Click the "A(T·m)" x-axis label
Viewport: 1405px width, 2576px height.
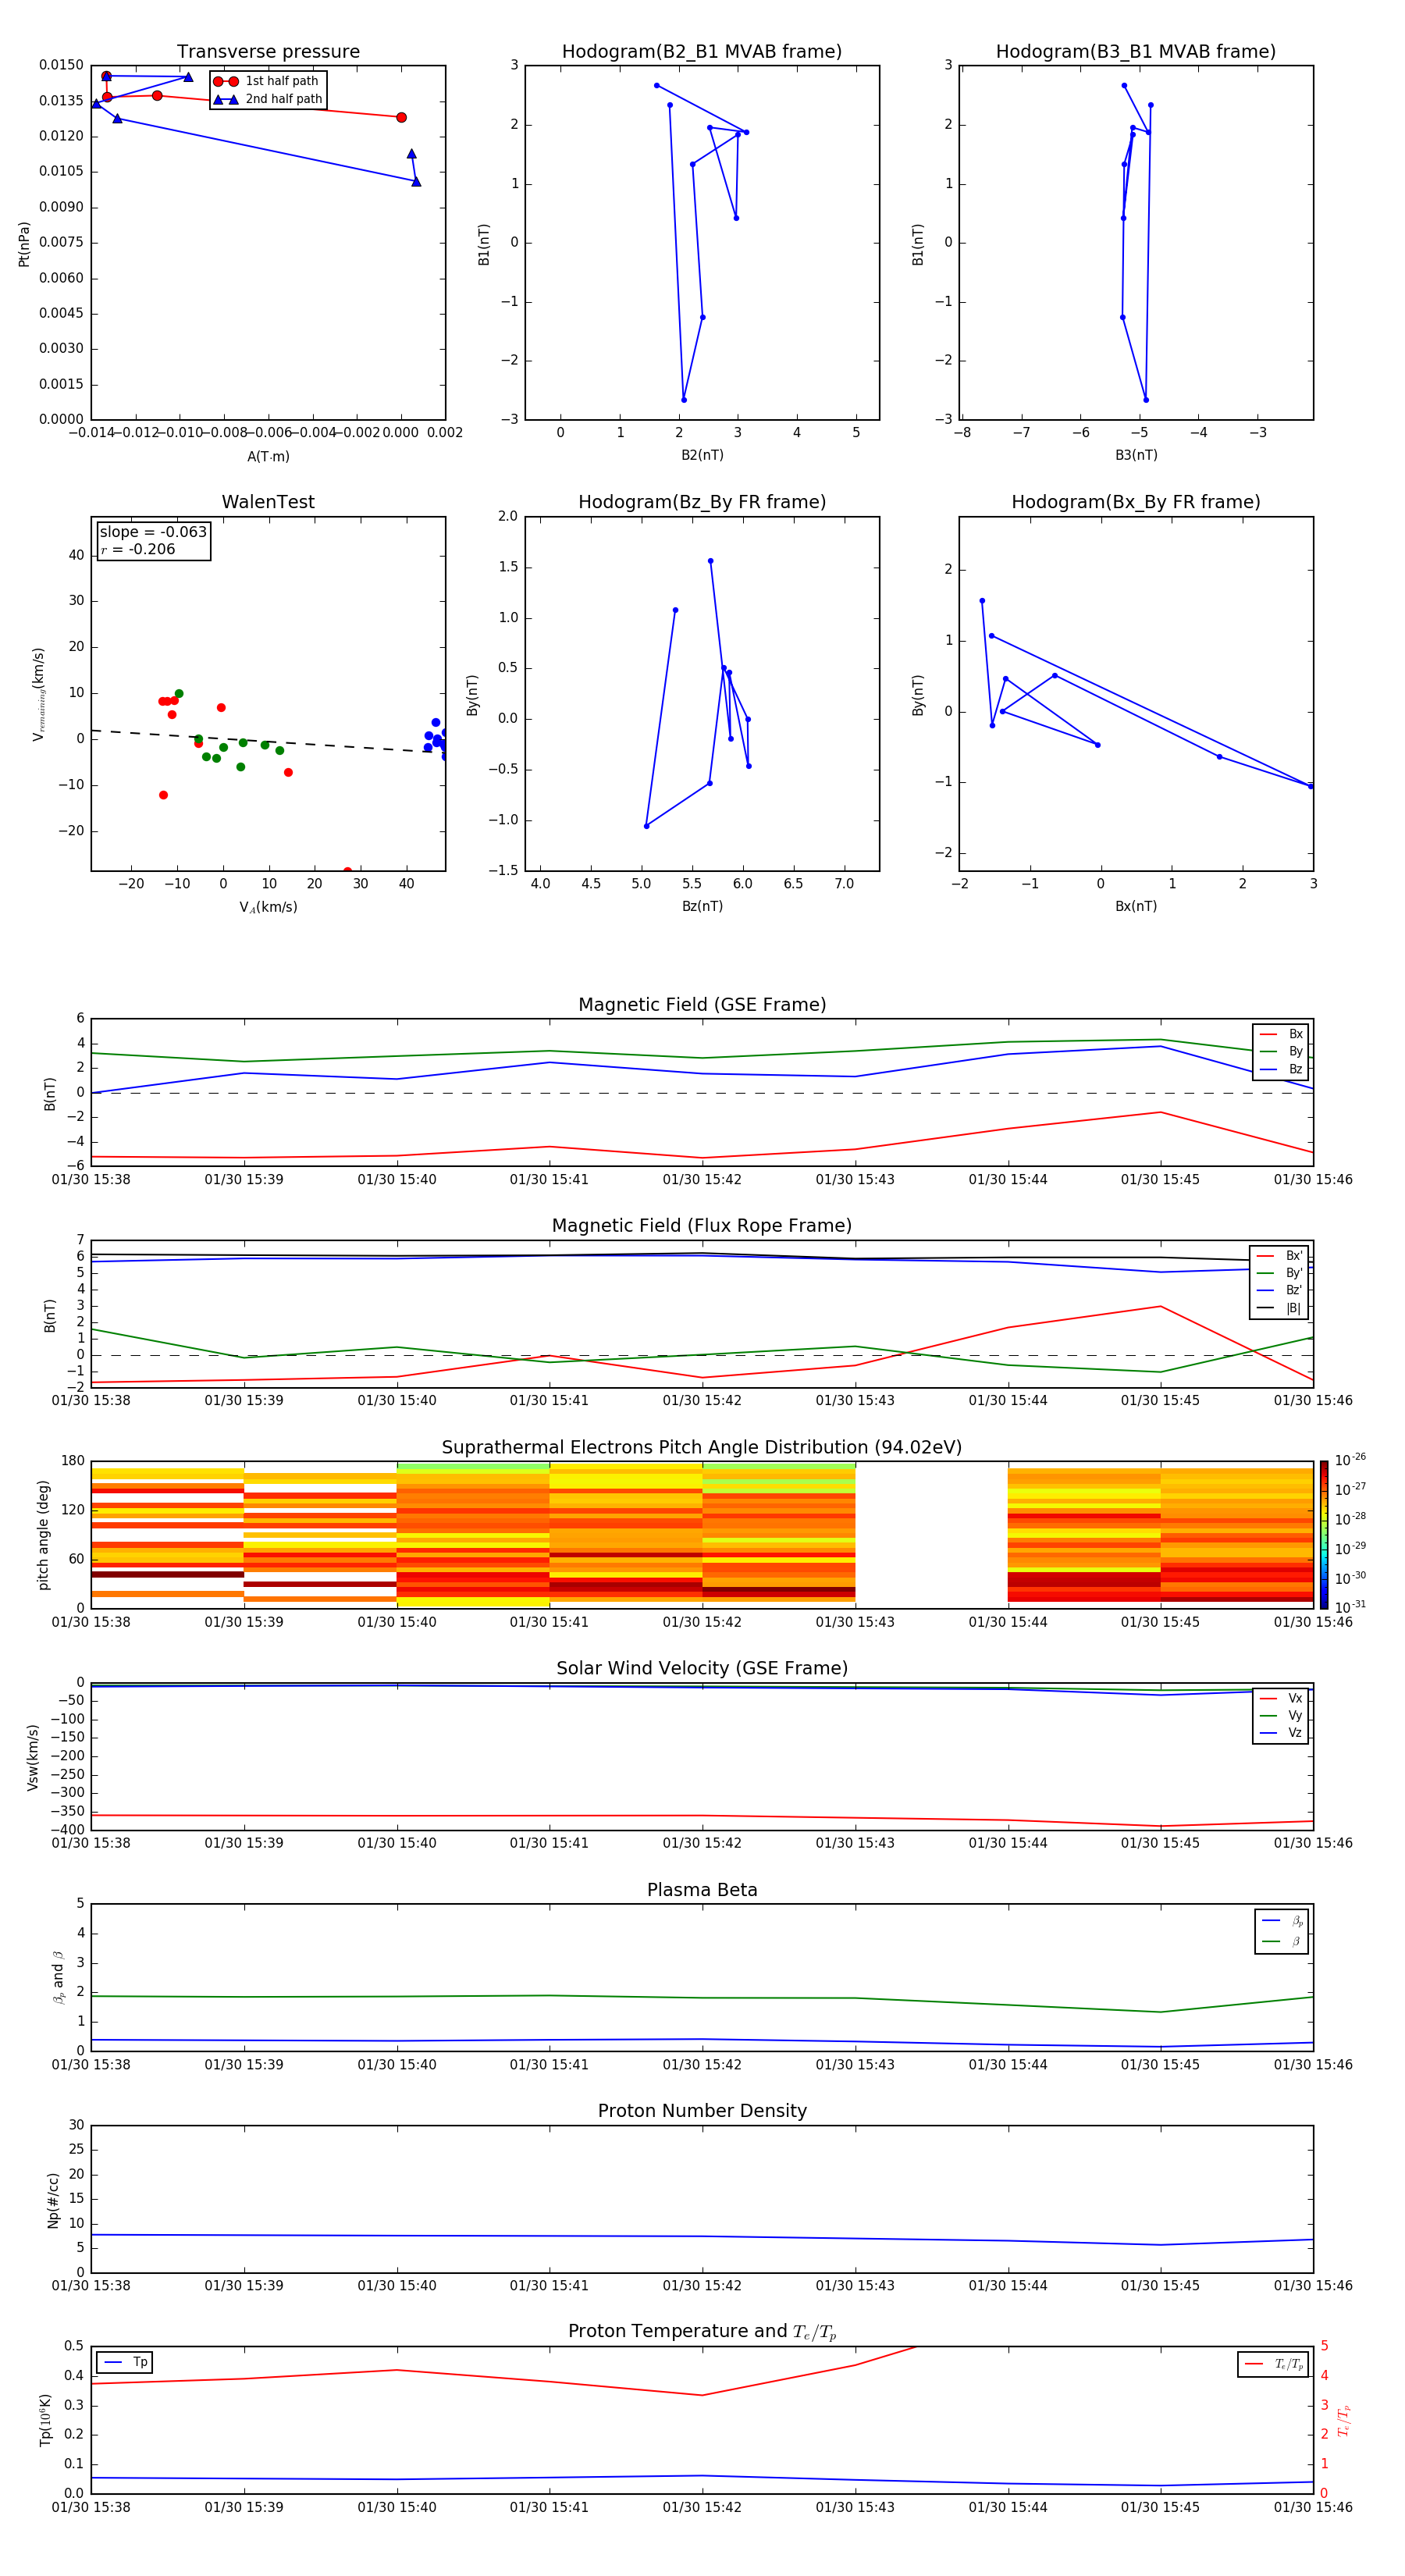[x=268, y=456]
